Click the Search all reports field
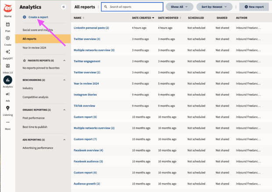 tap(132, 7)
